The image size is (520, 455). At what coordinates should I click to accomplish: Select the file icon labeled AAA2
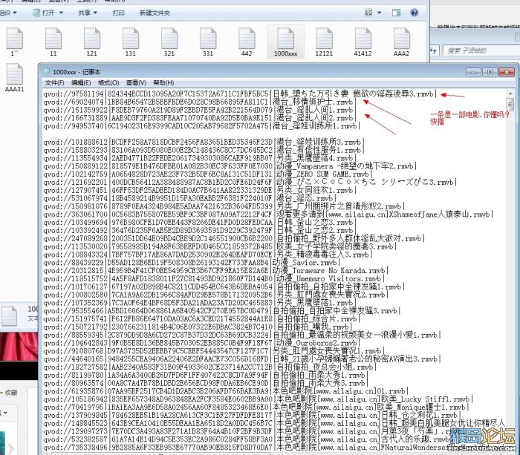click(x=402, y=42)
